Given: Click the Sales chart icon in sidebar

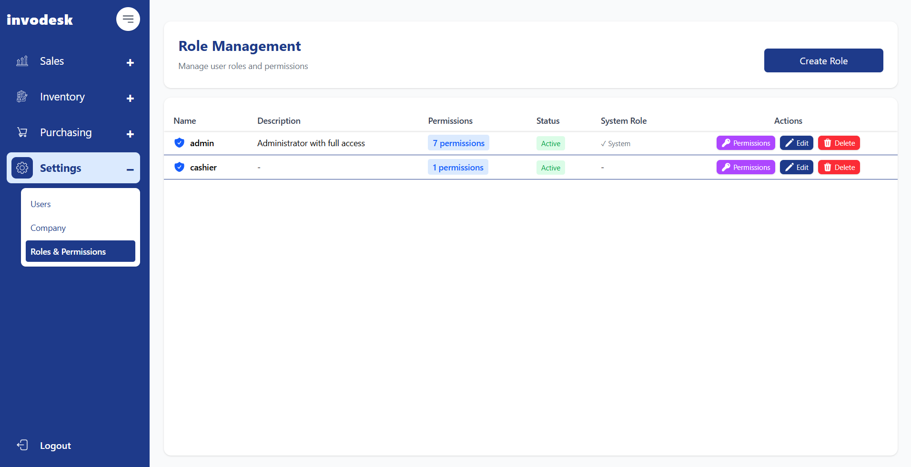Looking at the screenshot, I should click(x=22, y=61).
